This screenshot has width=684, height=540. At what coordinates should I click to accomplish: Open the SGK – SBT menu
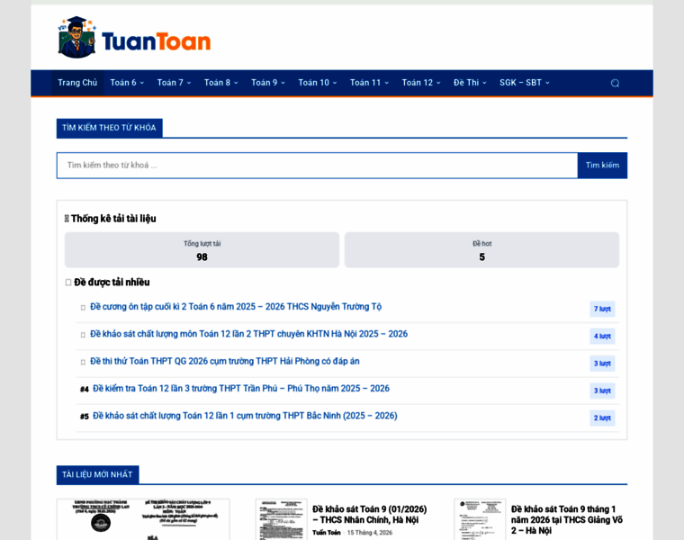524,83
